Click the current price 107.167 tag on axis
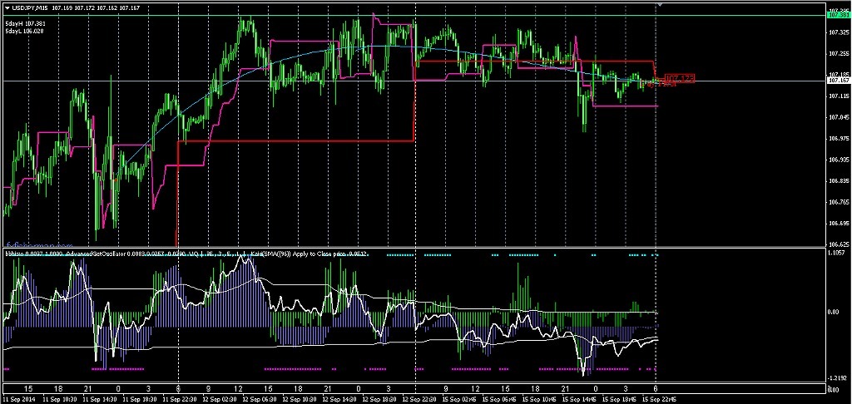The height and width of the screenshot is (404, 852). [839, 81]
